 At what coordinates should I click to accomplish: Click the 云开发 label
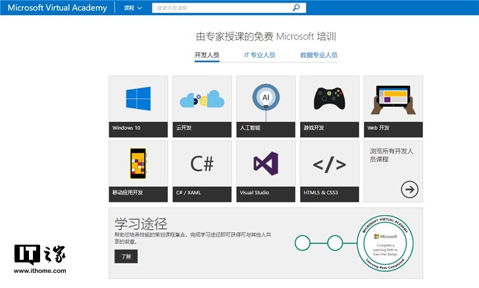point(184,128)
